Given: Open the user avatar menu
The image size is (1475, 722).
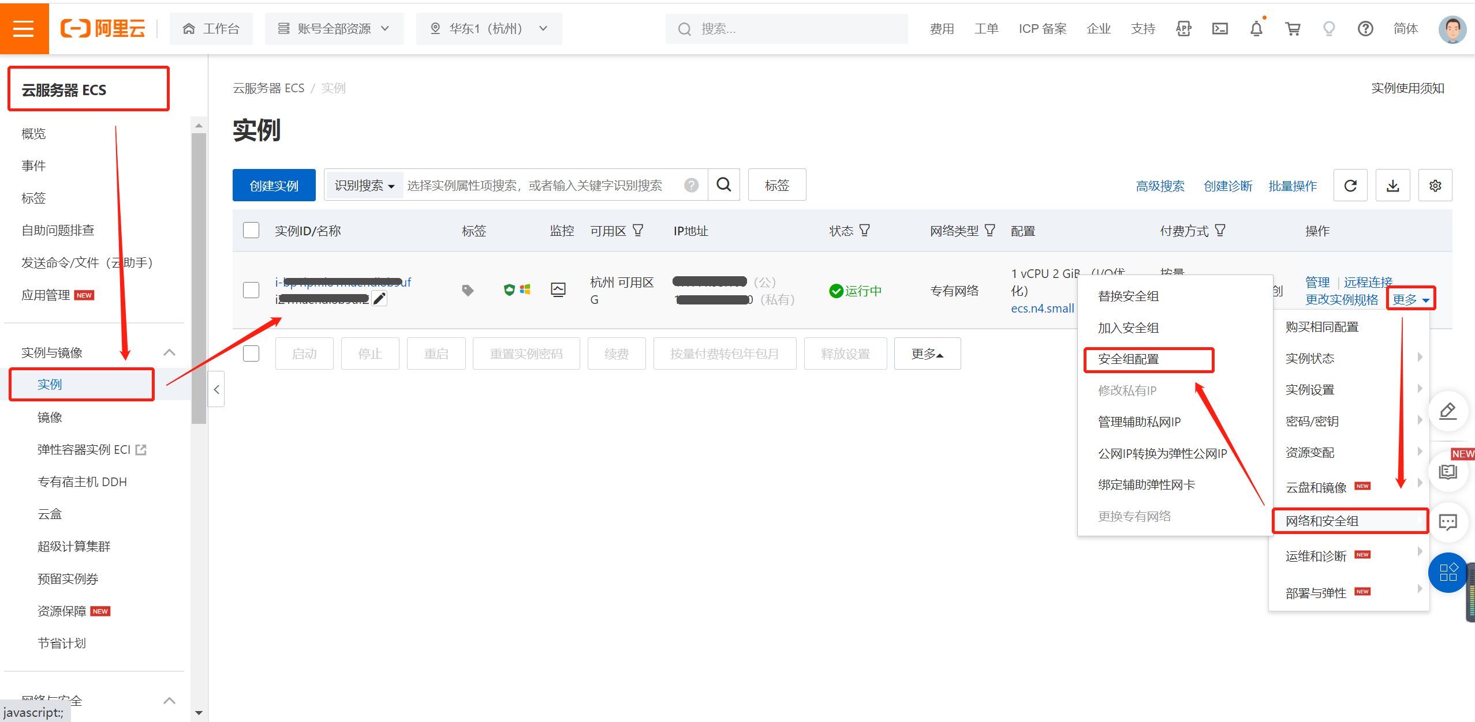Looking at the screenshot, I should 1452,29.
